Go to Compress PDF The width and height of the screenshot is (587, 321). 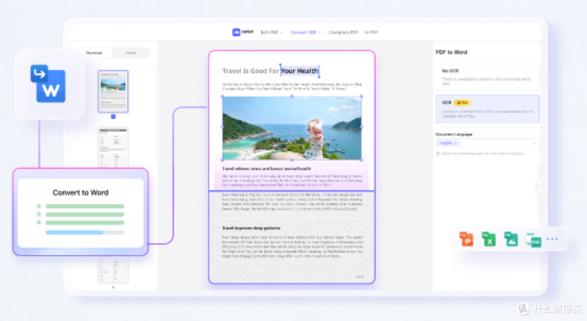tap(344, 32)
